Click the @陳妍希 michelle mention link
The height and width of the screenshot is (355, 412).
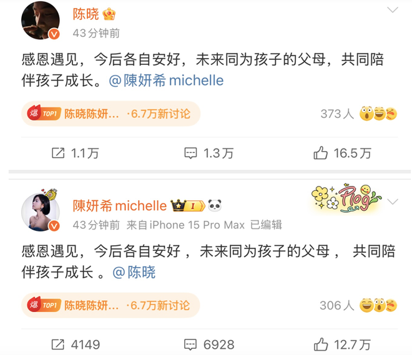[x=166, y=80]
